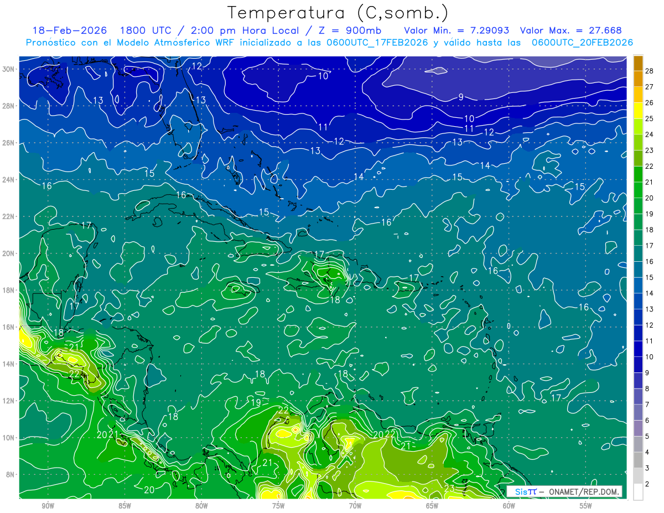Click the '85W' longitude axis label

point(124,506)
